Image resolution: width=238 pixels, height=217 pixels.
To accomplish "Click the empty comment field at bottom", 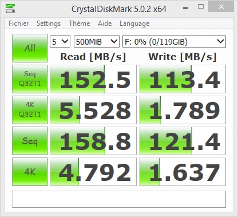I will [x=119, y=199].
